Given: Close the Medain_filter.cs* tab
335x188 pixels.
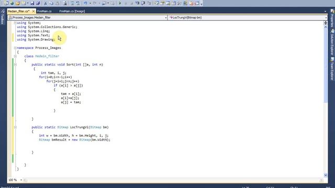Looking at the screenshot, I should 33,11.
